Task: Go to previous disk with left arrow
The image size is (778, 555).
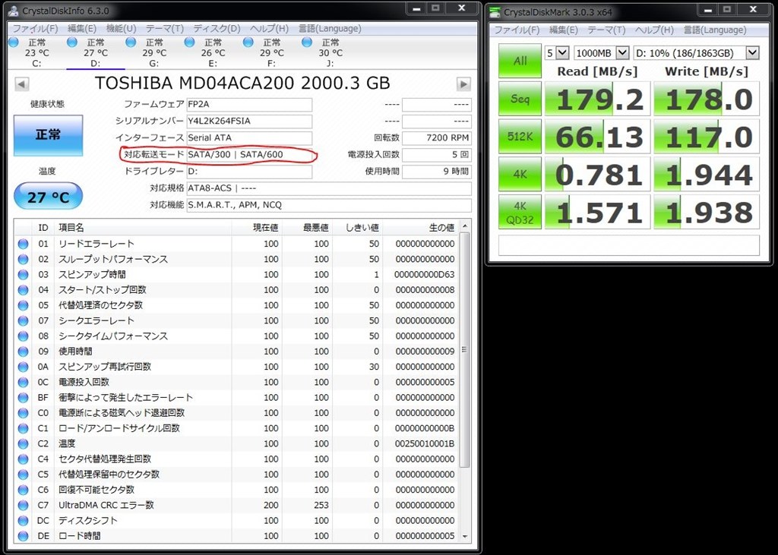Action: [21, 84]
